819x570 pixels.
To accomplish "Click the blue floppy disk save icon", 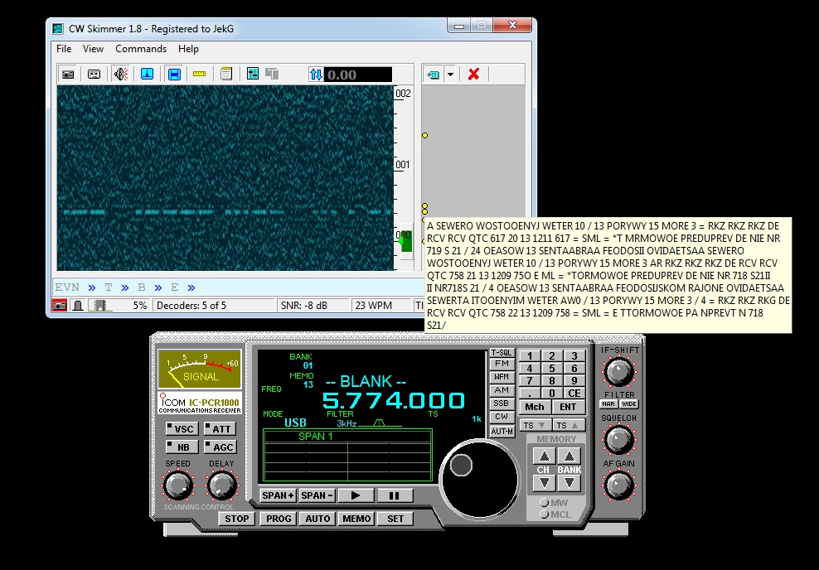I will point(175,75).
